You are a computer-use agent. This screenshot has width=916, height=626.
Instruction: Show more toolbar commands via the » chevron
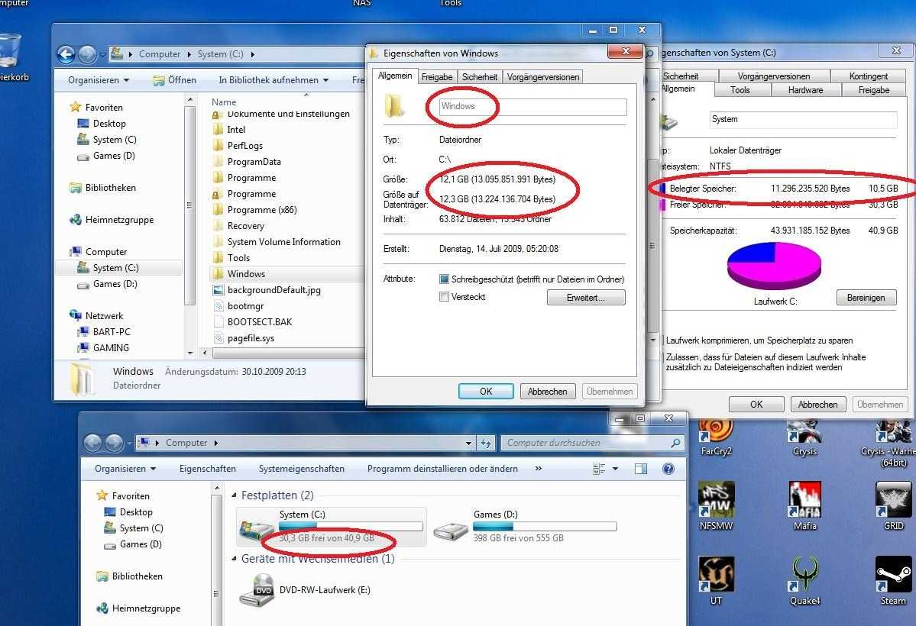(x=538, y=468)
